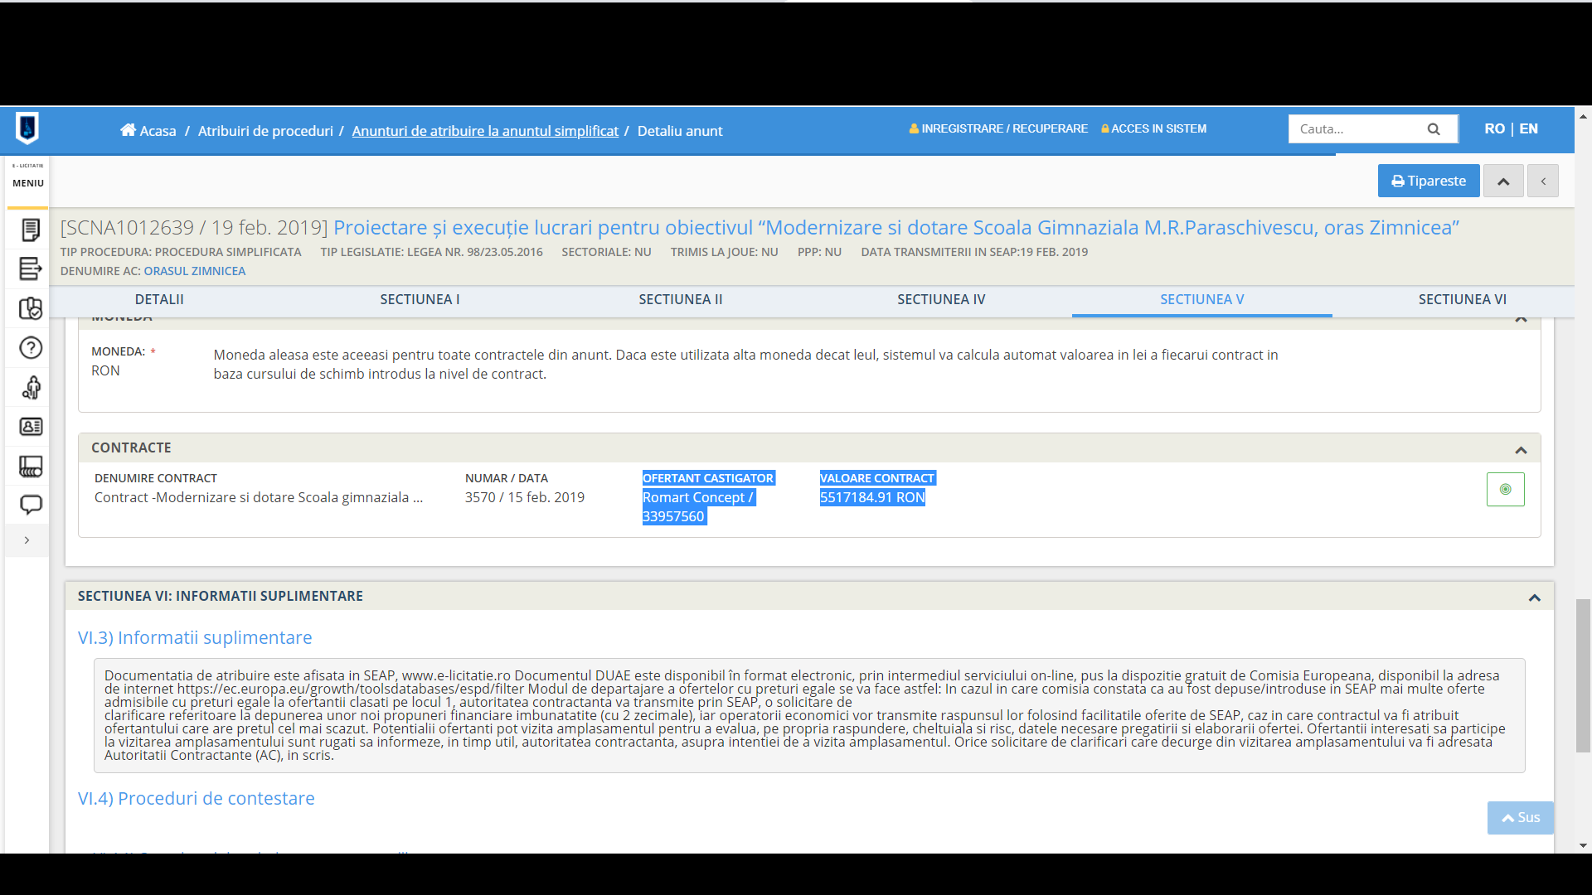Collapse Sectiunea VI Informatii suplimentare
Viewport: 1592px width, 895px height.
(1534, 597)
